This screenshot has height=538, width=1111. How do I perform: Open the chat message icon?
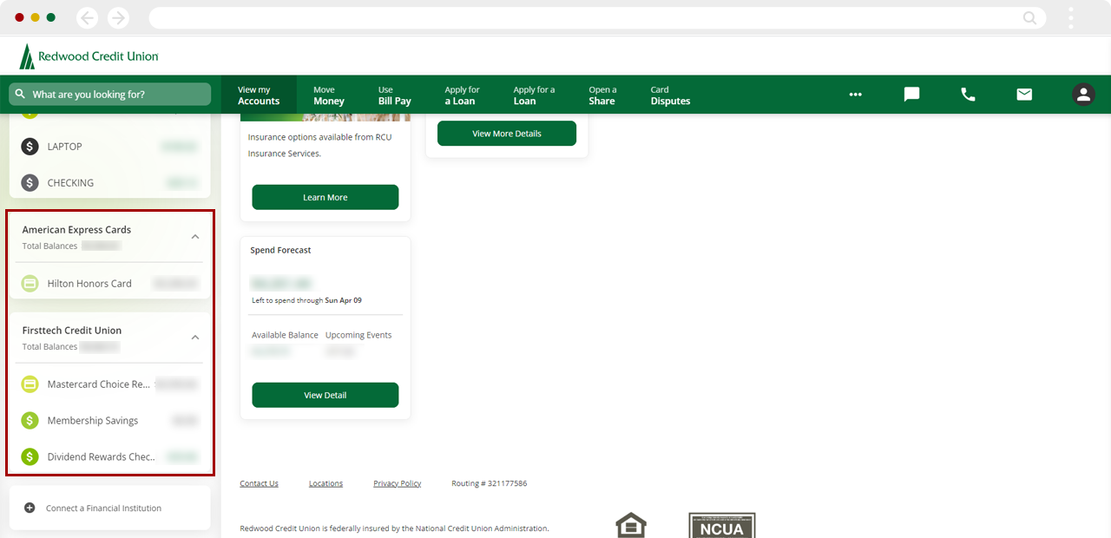[x=911, y=95]
